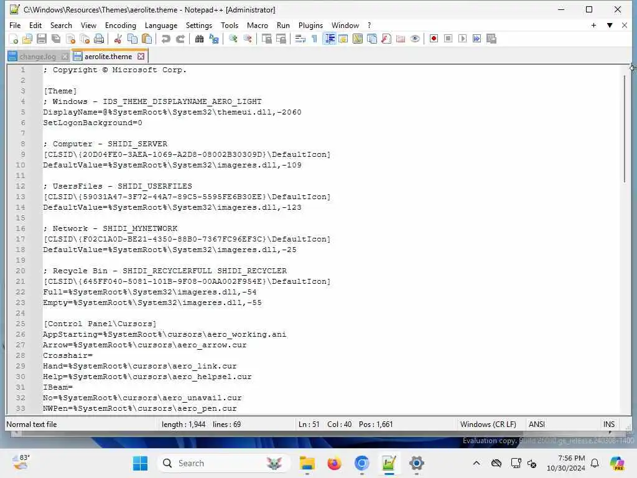Click the plus new tab button
637x478 pixels.
593,25
